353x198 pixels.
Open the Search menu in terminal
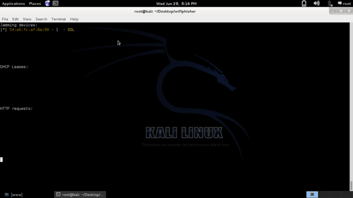(41, 19)
